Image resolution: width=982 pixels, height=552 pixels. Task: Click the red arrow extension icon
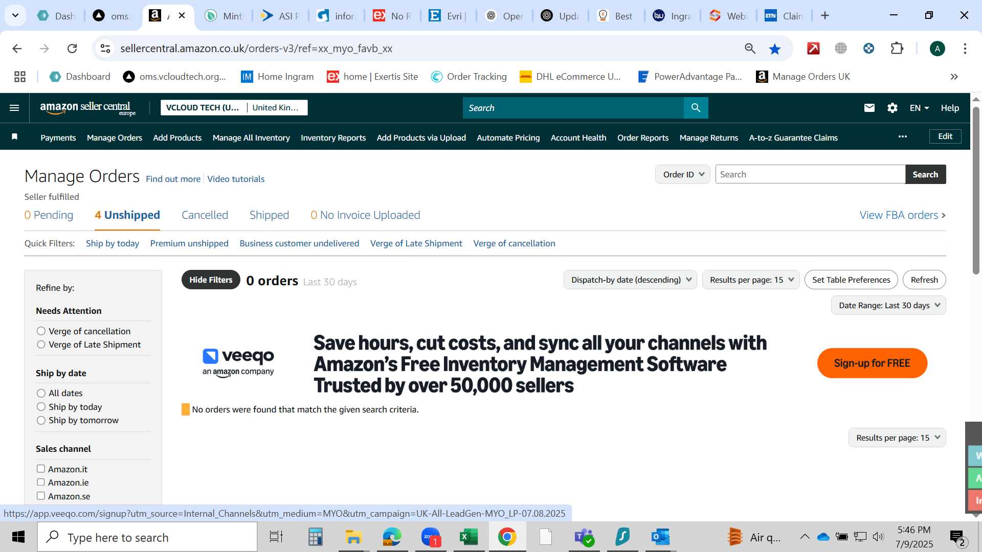[x=813, y=49]
